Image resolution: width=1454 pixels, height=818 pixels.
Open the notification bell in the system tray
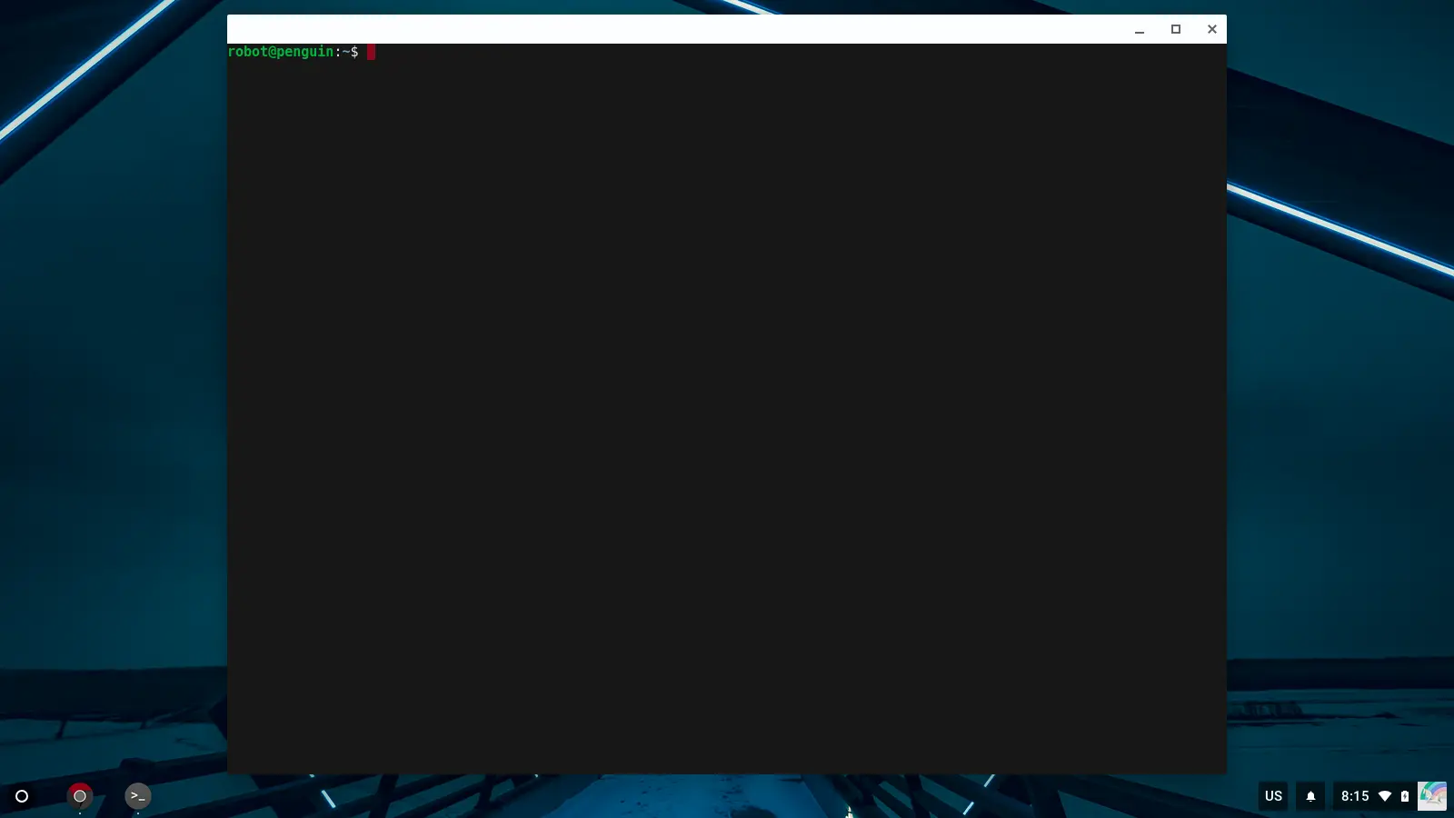(1310, 796)
